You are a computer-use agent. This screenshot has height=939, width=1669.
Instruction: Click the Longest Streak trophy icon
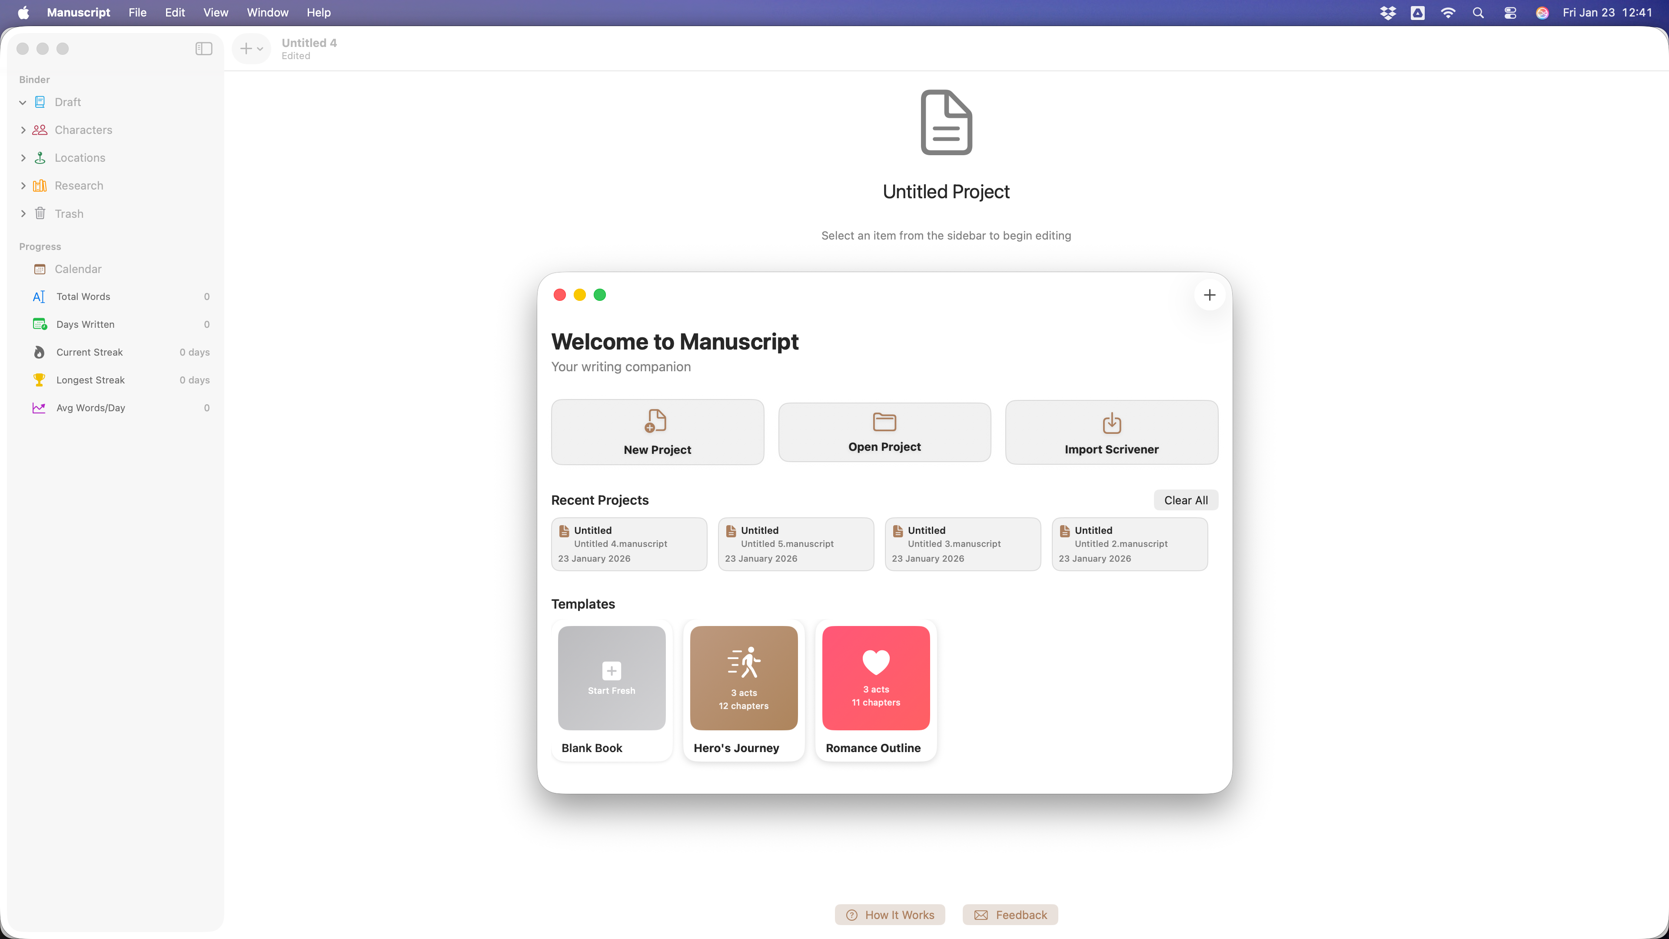(39, 380)
